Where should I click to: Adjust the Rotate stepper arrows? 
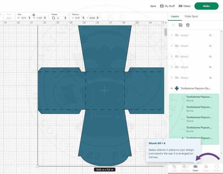65,18
